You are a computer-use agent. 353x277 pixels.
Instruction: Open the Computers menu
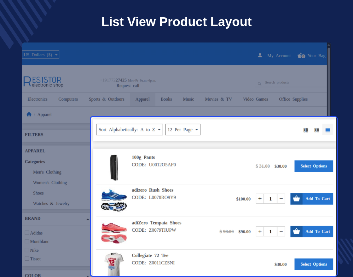click(x=68, y=99)
